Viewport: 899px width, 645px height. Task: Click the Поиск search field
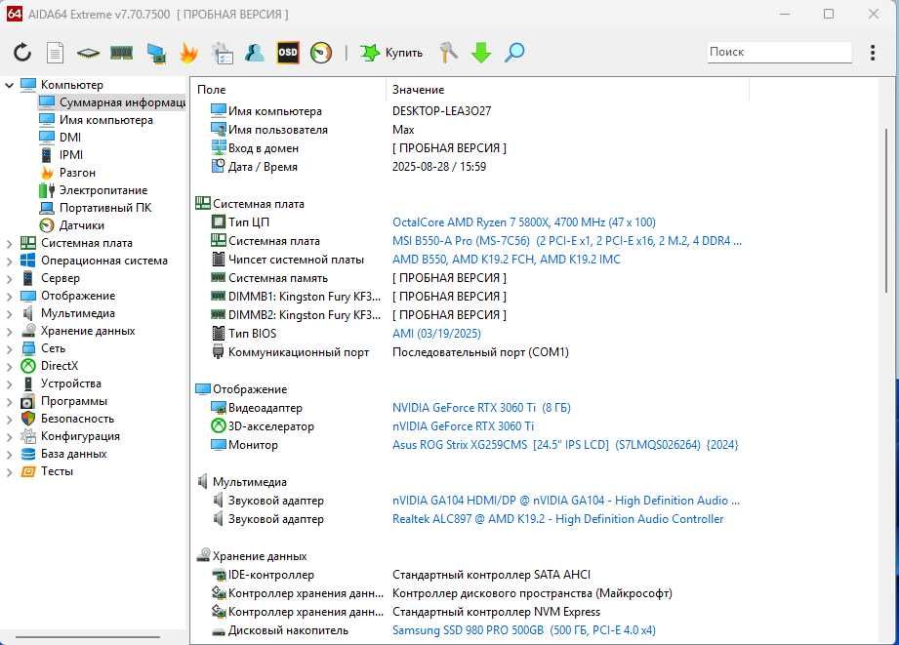(779, 52)
